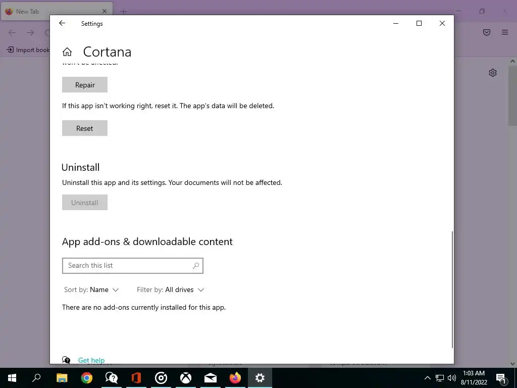Open the taskbar clock and date
Screen dimensions: 517x388
point(474,378)
